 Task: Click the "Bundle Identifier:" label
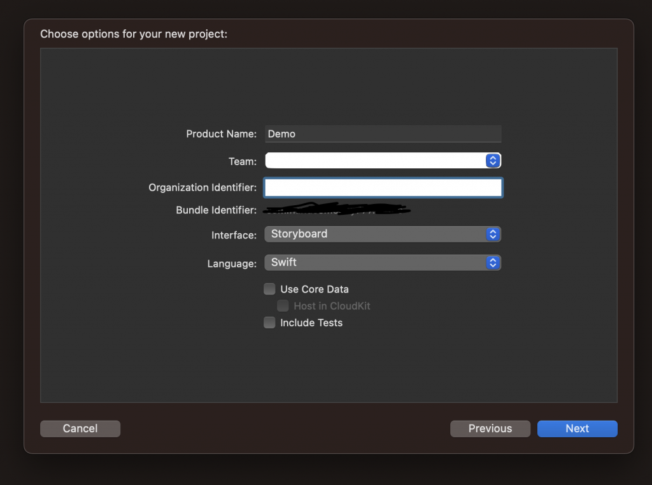point(216,210)
